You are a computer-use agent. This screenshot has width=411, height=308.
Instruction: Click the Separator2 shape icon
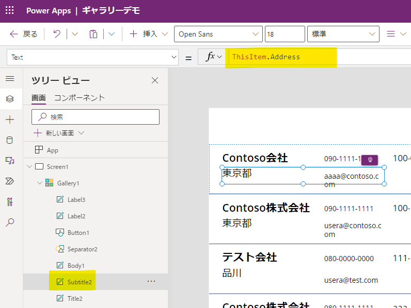click(x=60, y=249)
